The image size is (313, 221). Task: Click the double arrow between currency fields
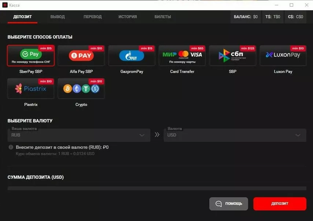pyautogui.click(x=157, y=135)
